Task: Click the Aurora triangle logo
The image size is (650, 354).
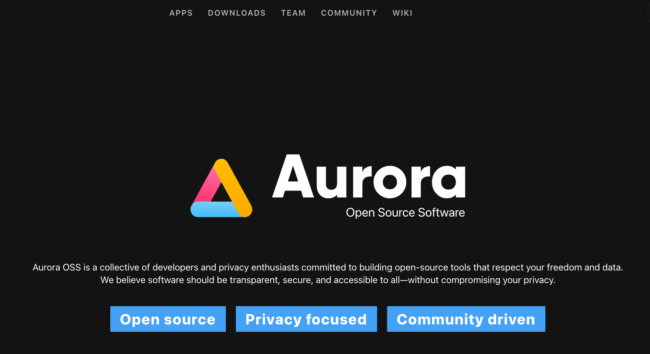Action: click(x=221, y=189)
